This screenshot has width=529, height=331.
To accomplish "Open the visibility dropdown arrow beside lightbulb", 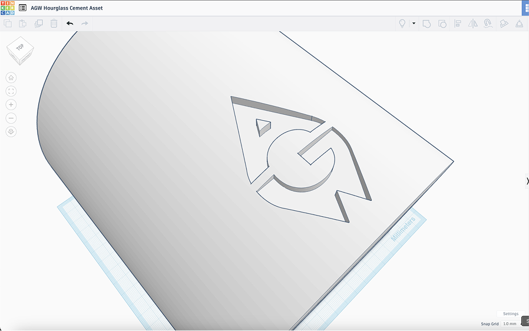I will point(414,24).
